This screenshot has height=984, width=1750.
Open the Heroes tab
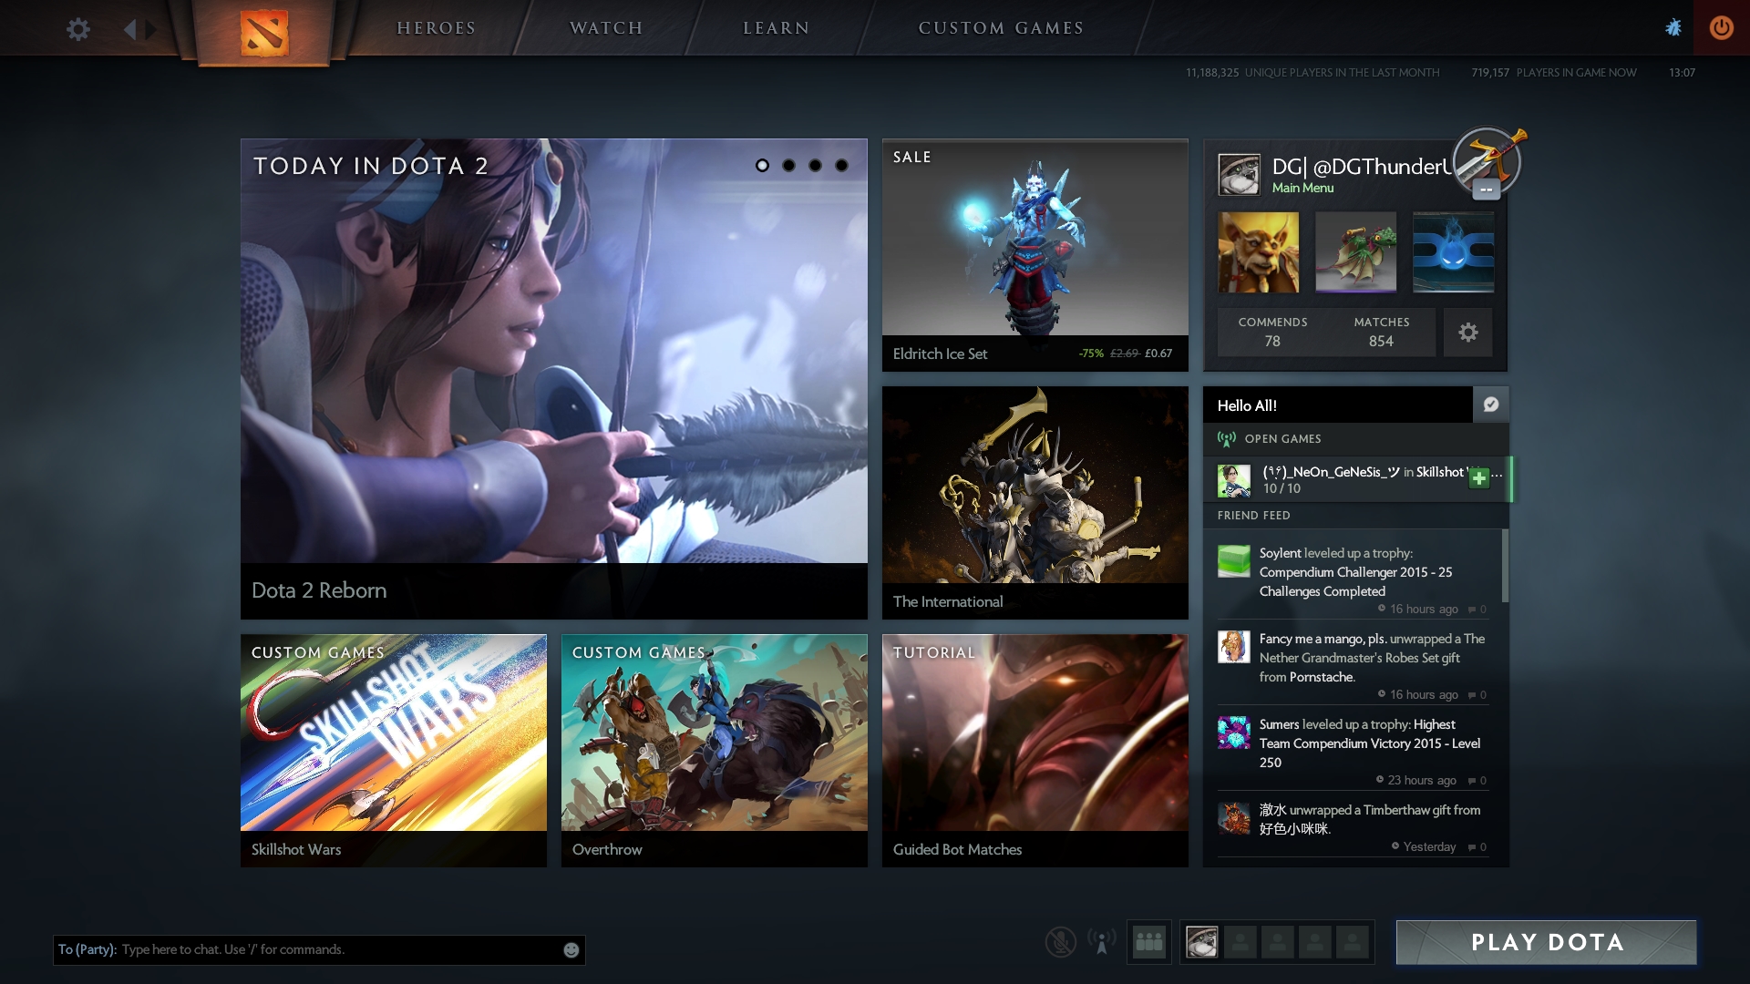coord(436,28)
